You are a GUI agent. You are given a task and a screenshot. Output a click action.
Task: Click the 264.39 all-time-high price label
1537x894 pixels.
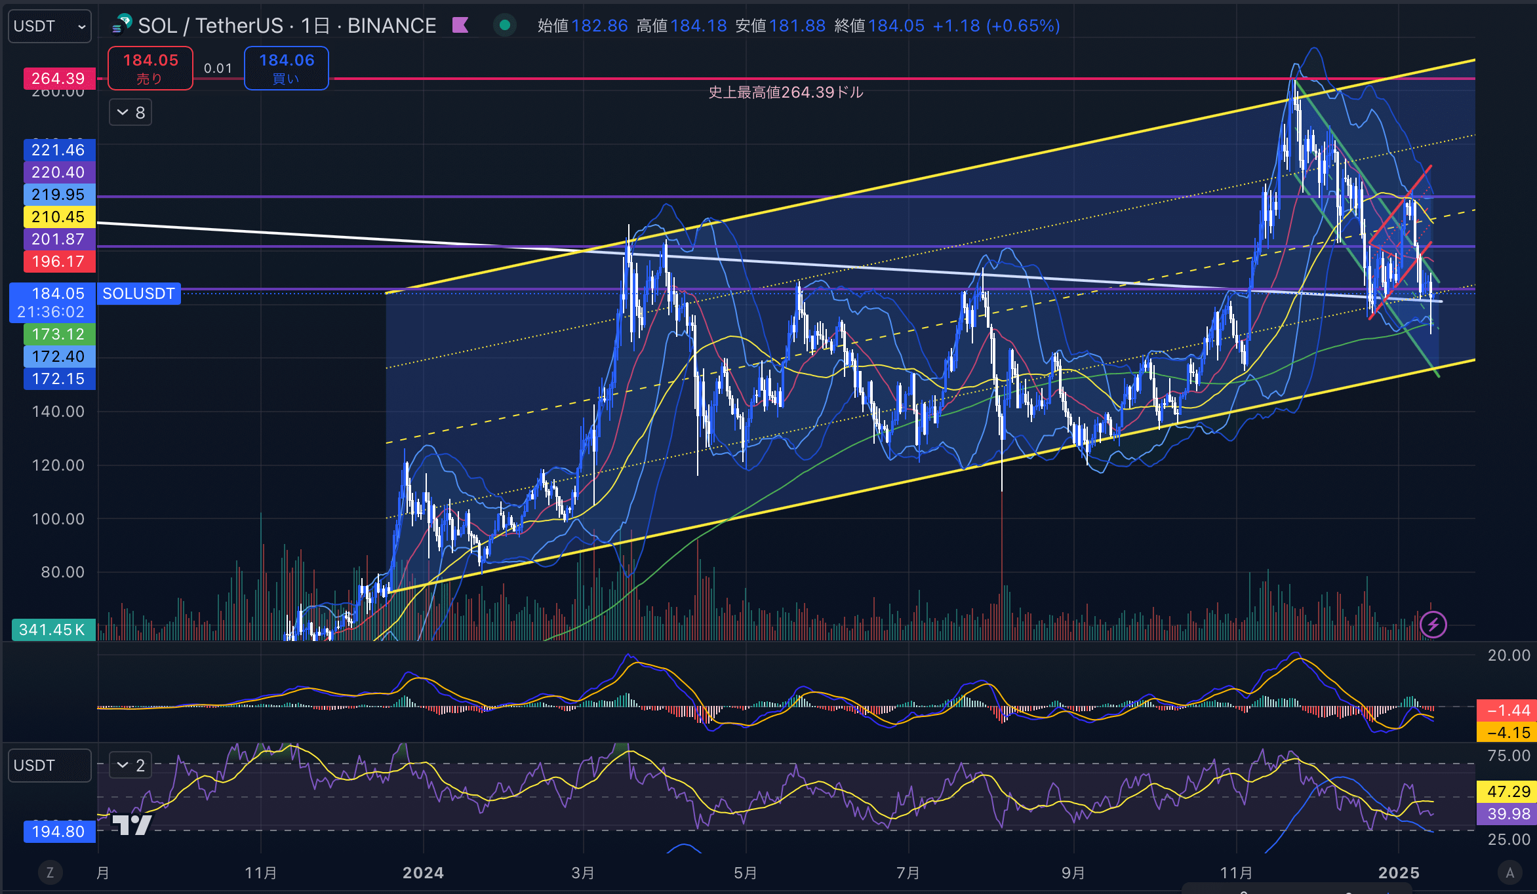click(59, 79)
